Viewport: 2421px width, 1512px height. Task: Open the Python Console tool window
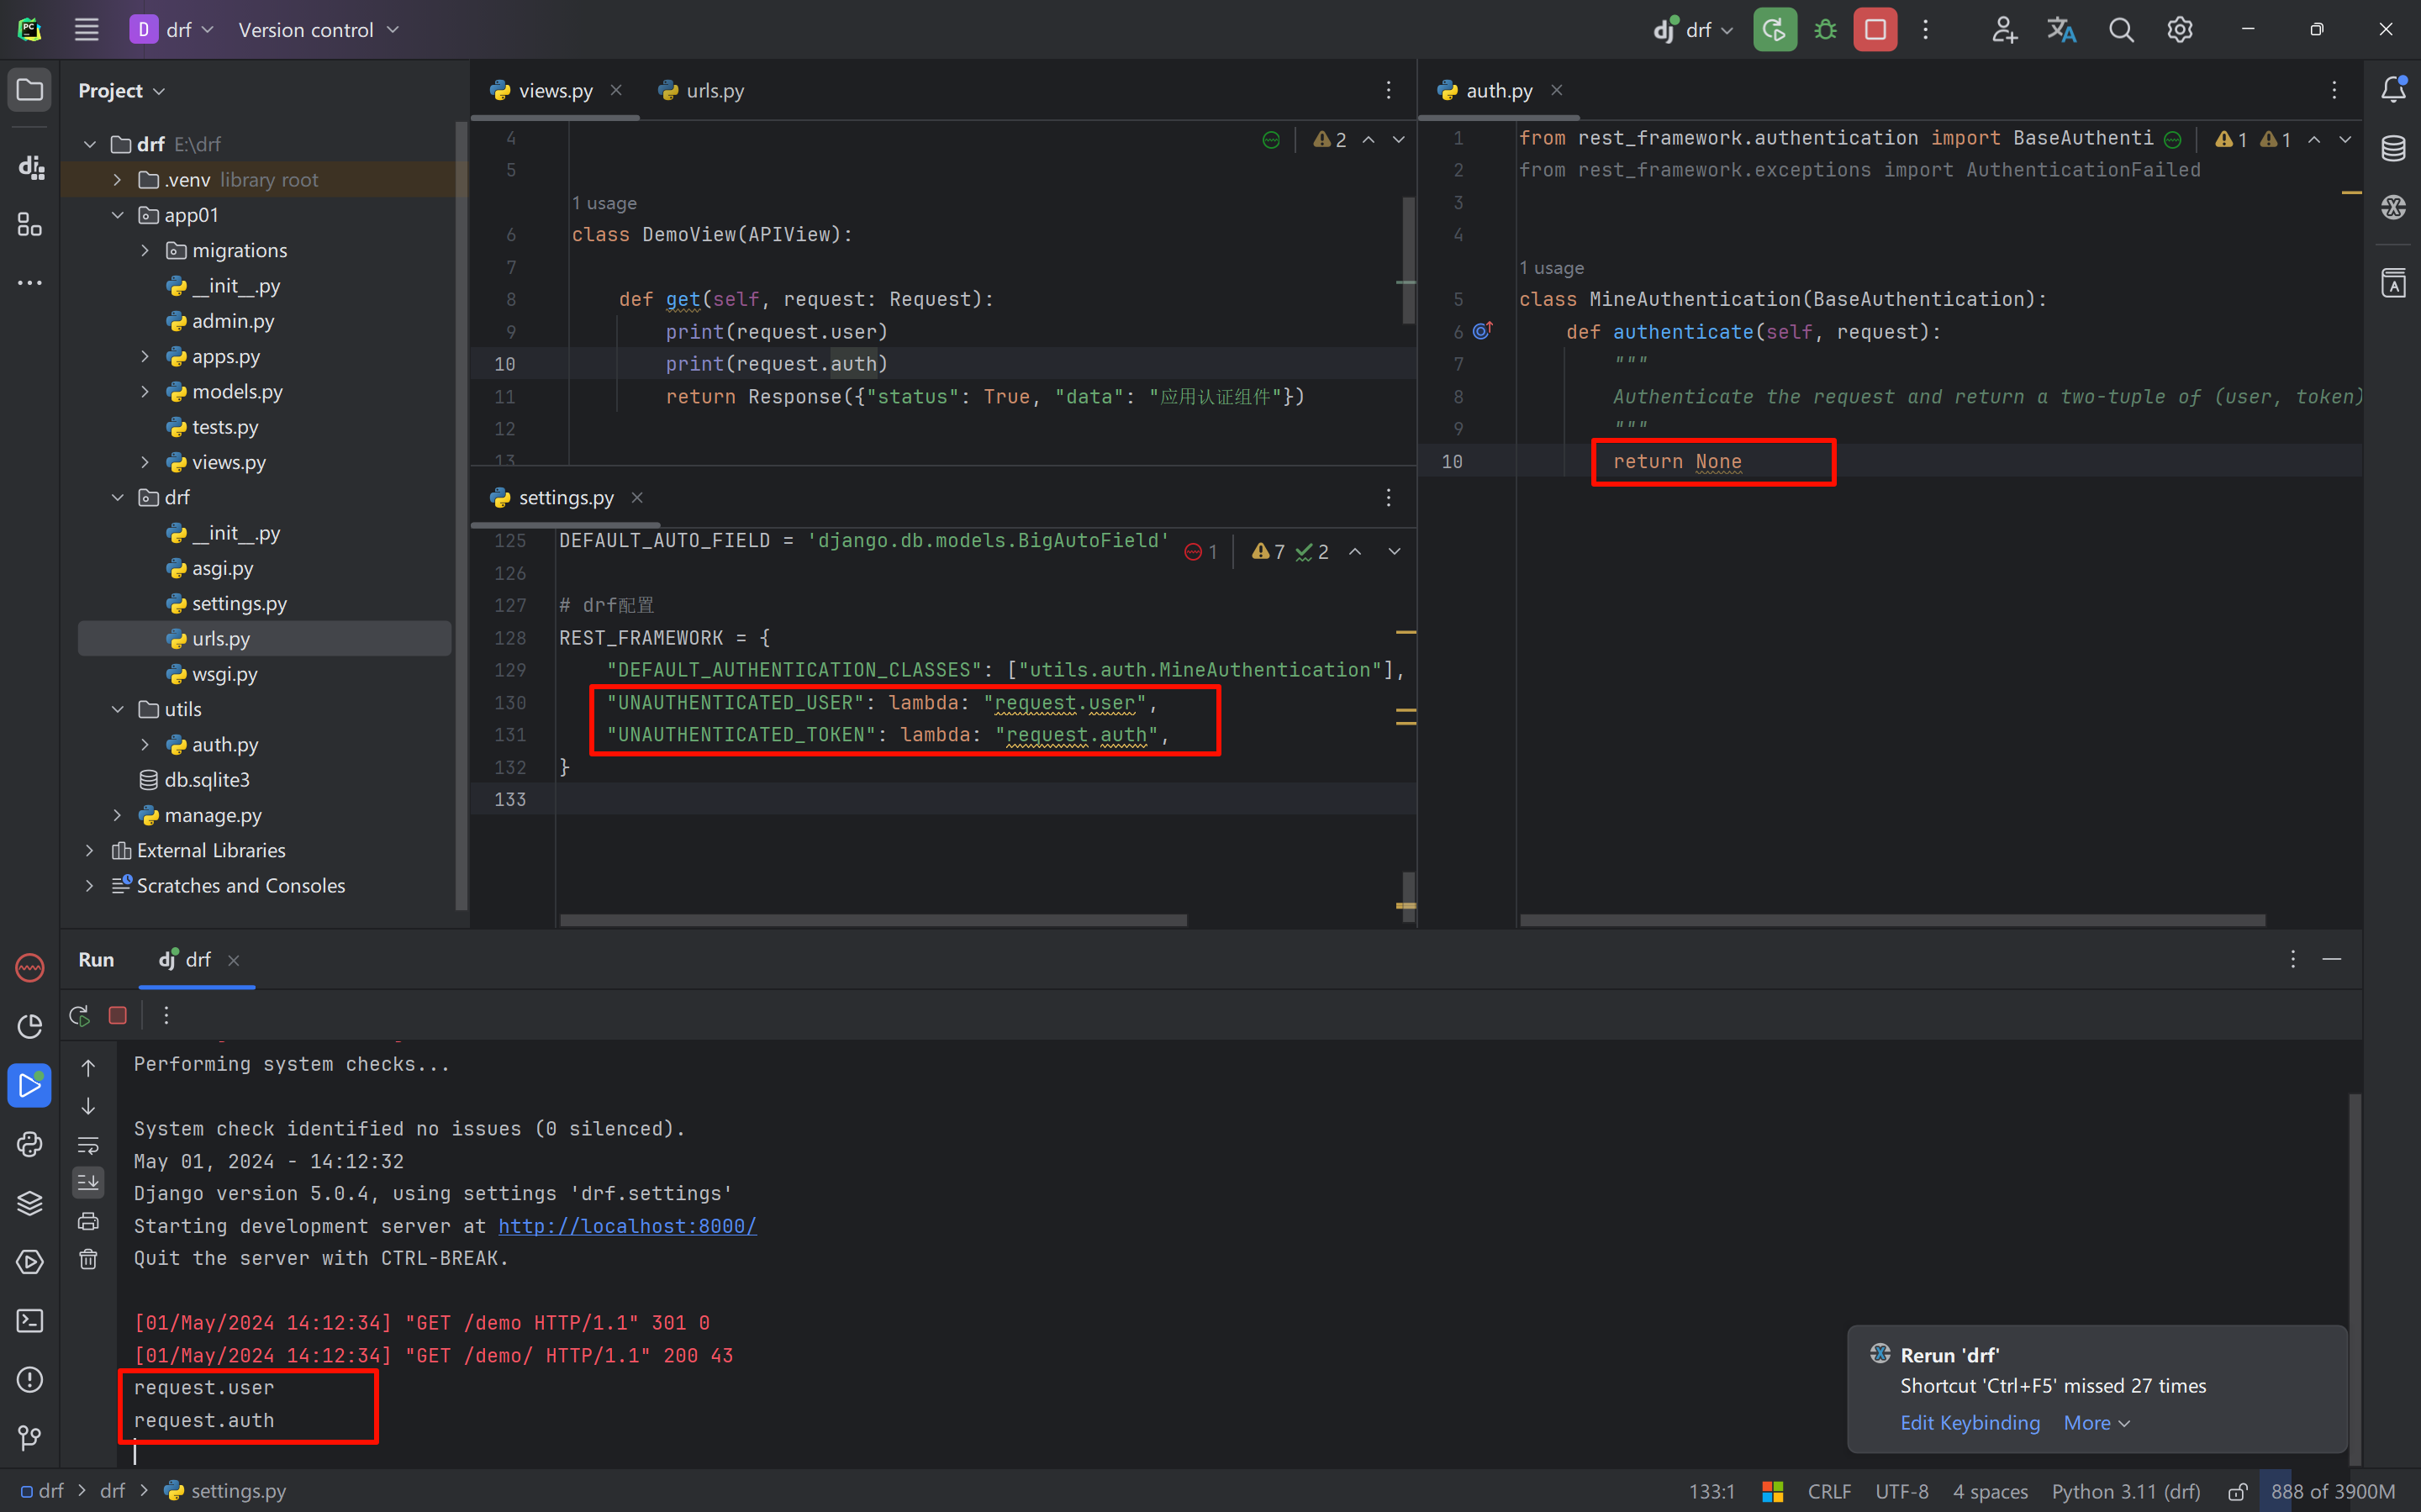[30, 1144]
